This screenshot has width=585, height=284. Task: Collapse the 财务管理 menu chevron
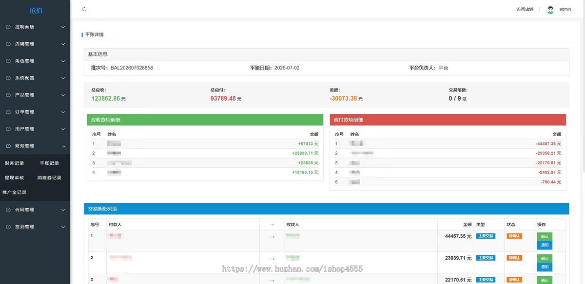pos(63,146)
